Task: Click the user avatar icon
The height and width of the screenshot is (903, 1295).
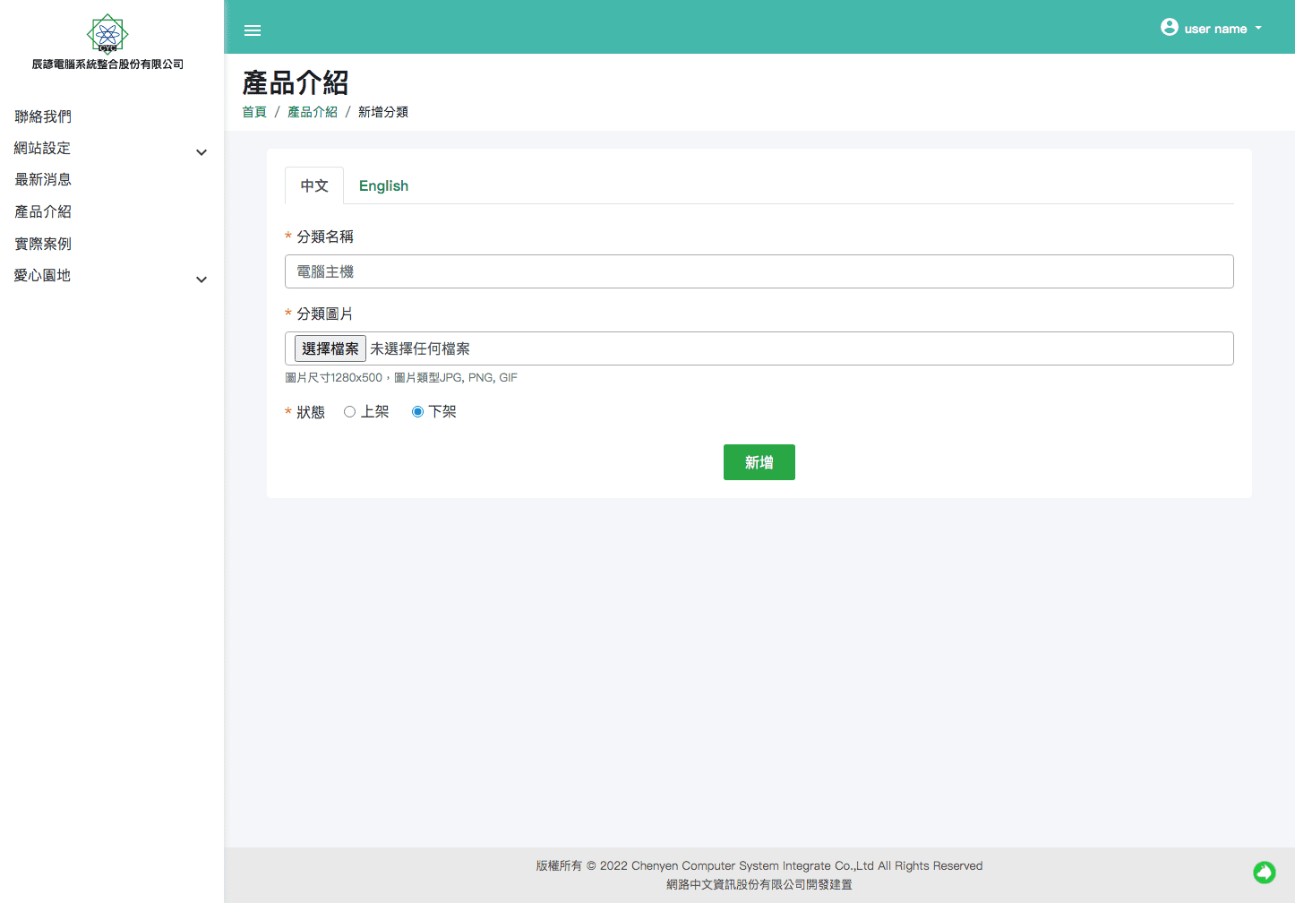Action: pos(1169,27)
